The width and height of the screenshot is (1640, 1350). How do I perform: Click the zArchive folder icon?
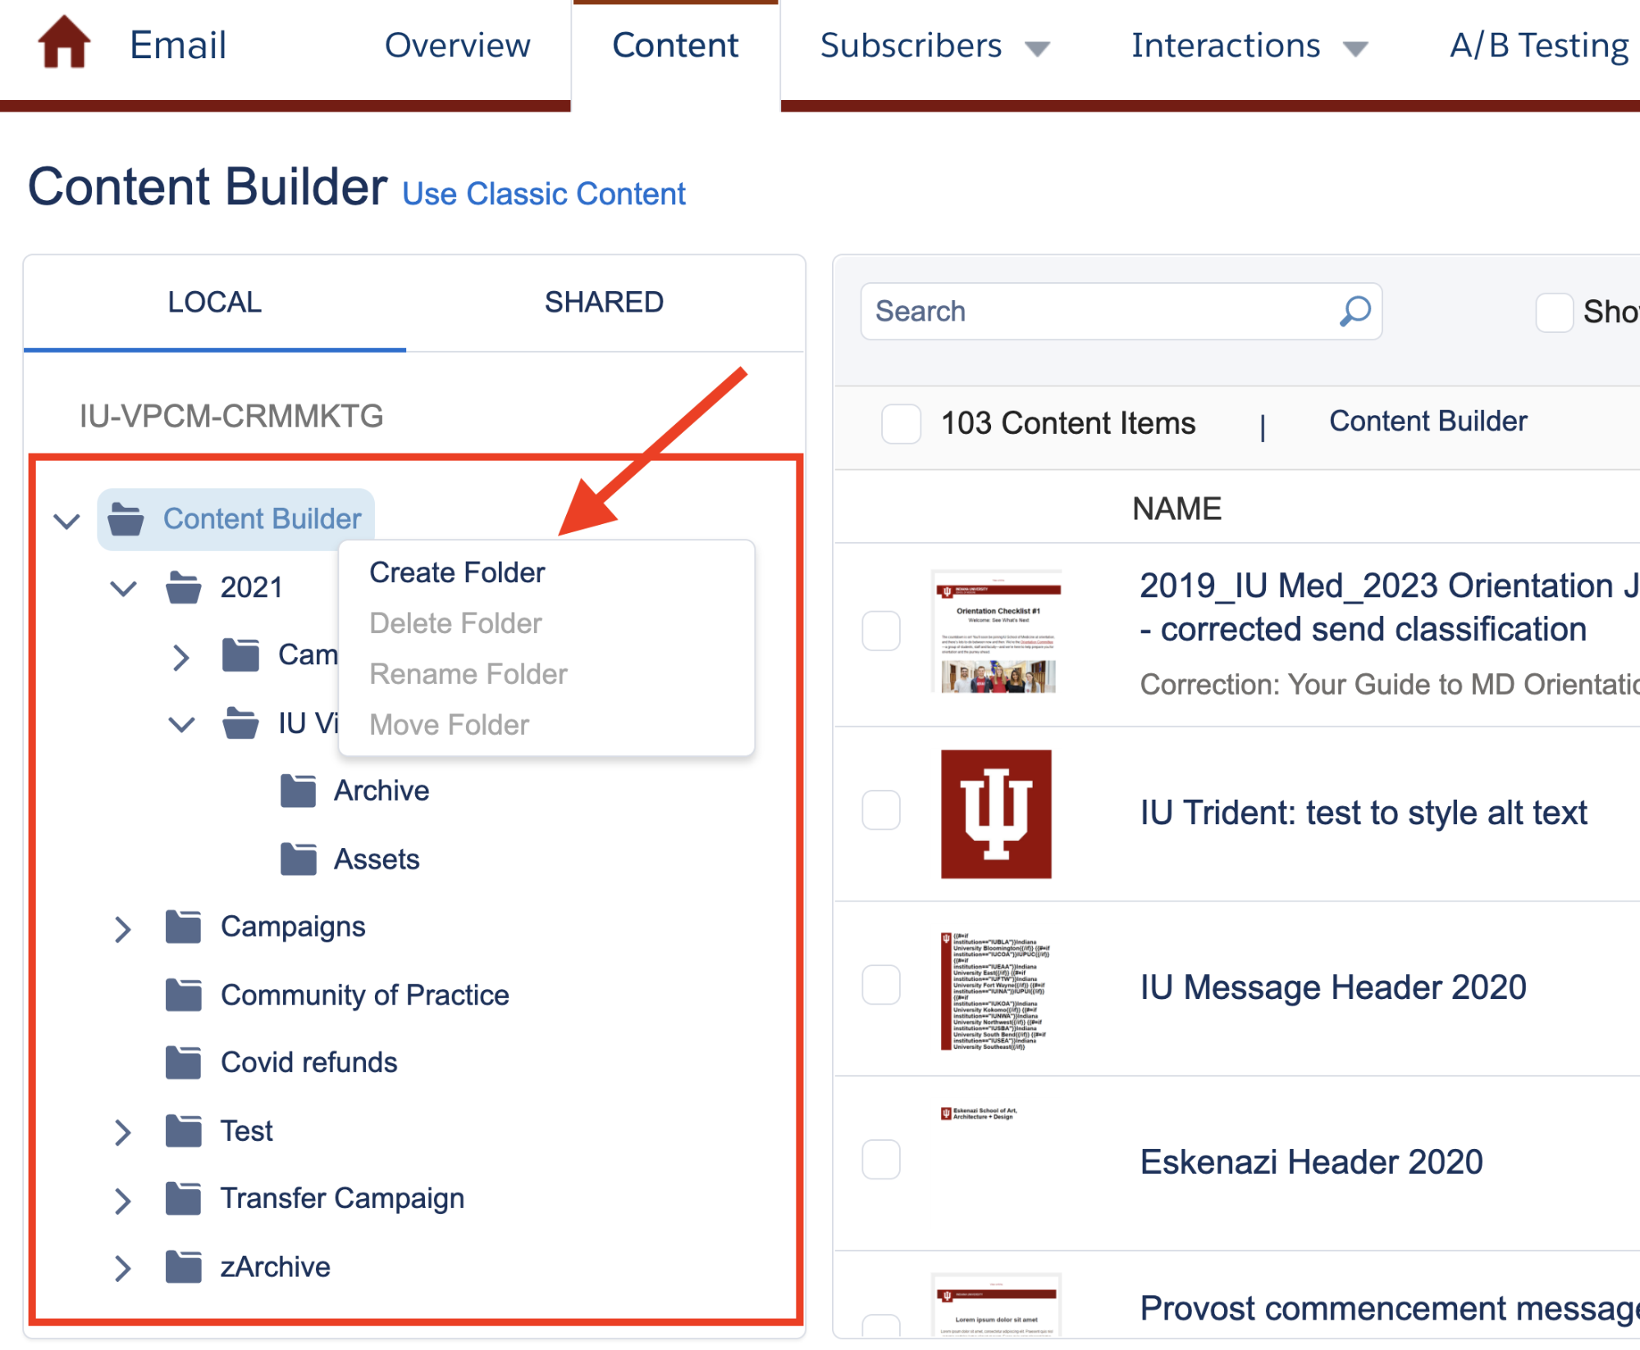[x=183, y=1266]
